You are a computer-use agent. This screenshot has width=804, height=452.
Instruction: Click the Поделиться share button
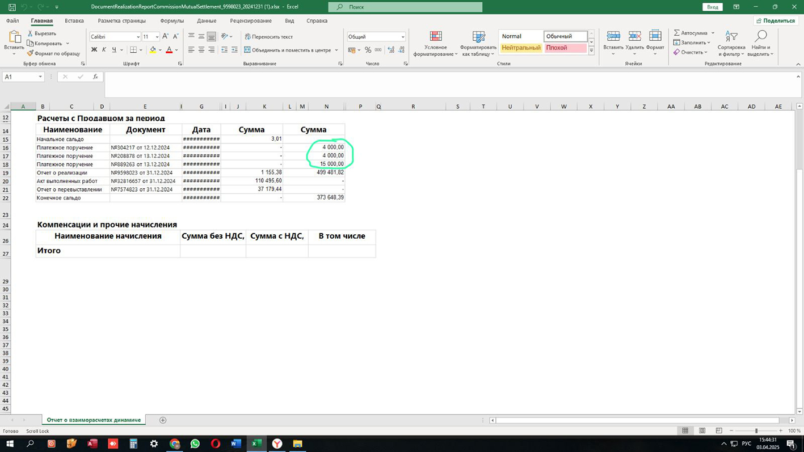click(x=776, y=21)
